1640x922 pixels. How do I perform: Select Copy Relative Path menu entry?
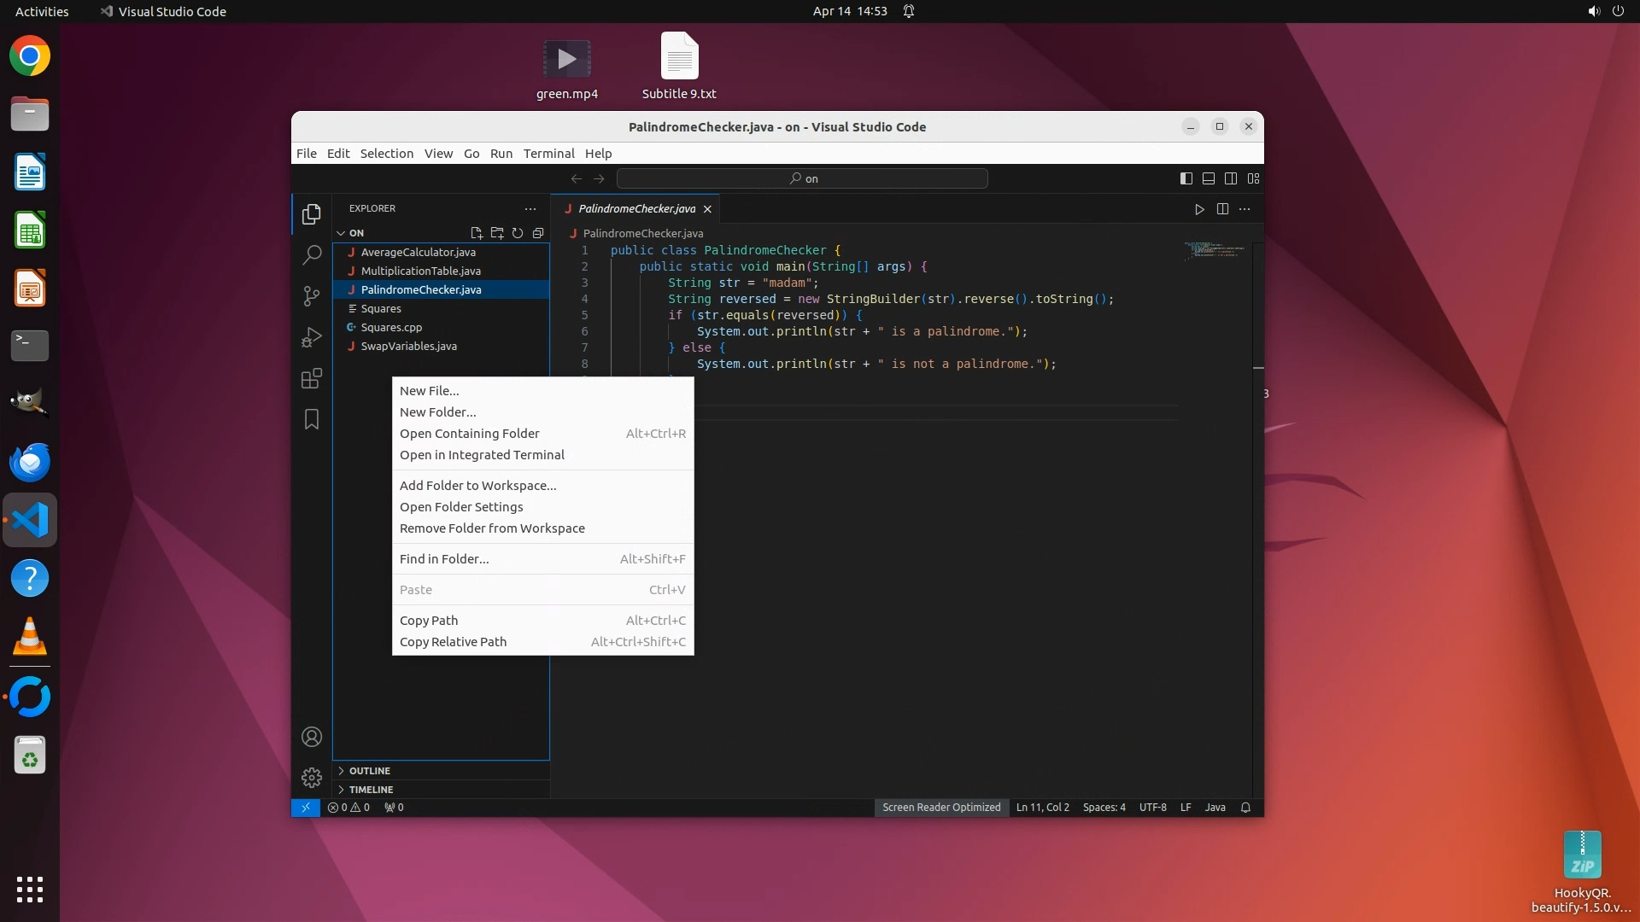click(x=453, y=642)
